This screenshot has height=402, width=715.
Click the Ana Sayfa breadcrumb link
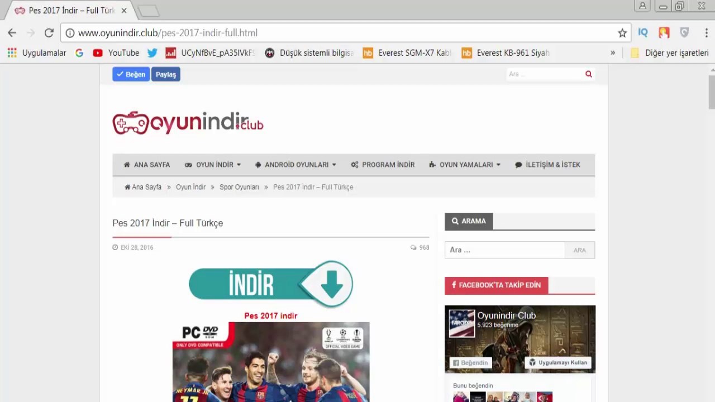pyautogui.click(x=143, y=187)
